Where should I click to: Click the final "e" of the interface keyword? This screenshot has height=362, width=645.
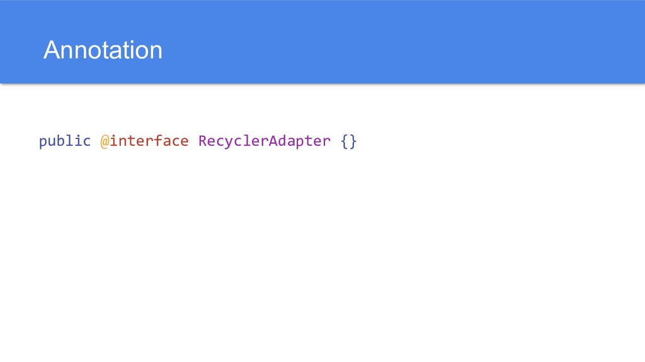185,141
